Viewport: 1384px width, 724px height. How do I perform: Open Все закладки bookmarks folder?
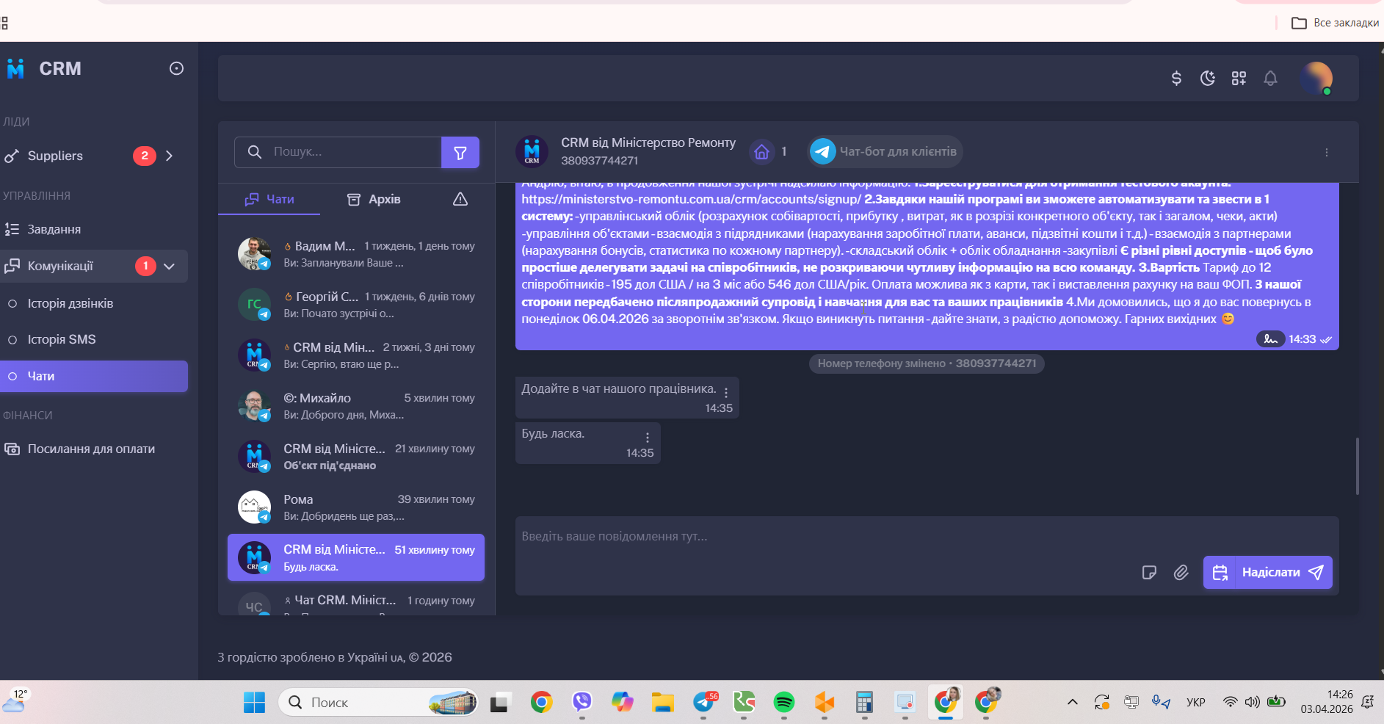(x=1335, y=23)
